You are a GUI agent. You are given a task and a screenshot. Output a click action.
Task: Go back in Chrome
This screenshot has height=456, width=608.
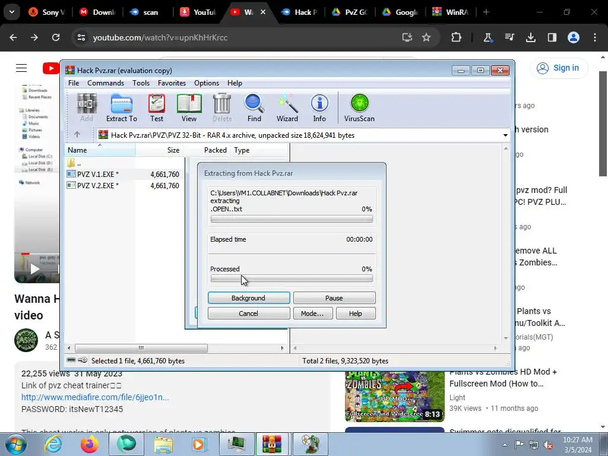(x=13, y=37)
